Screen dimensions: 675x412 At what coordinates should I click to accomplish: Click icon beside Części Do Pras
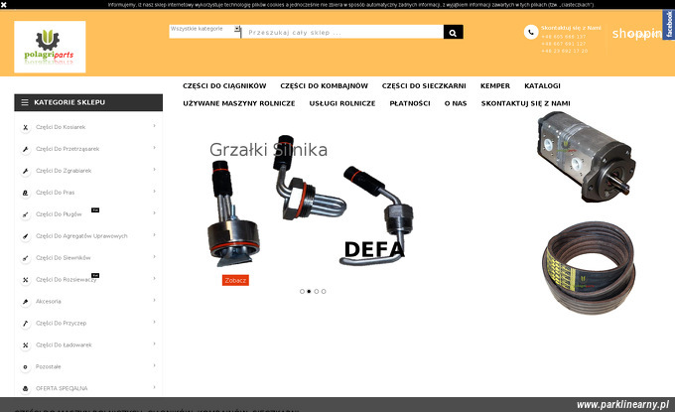26,193
